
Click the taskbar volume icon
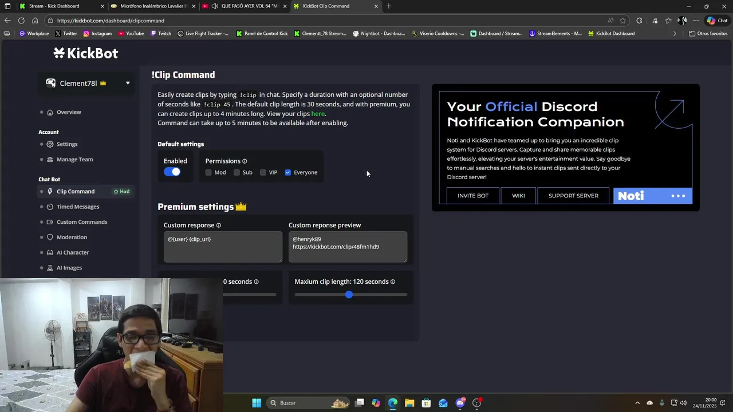pos(683,403)
